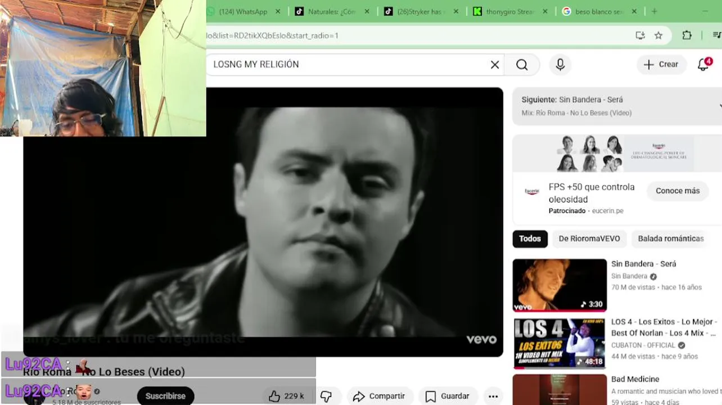Screen dimensions: 722x405
Task: Select the Todos filter chip
Action: click(x=530, y=238)
